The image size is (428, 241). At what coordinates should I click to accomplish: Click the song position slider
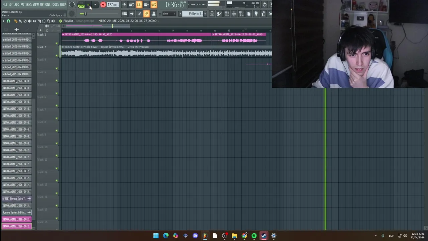coord(99,14)
